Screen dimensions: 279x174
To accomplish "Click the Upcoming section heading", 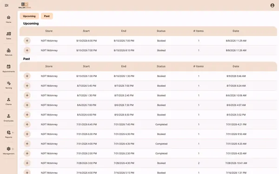I will (x=31, y=24).
